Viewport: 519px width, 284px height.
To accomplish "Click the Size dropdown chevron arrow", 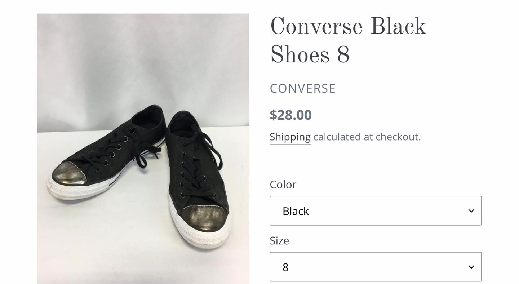I will [471, 267].
